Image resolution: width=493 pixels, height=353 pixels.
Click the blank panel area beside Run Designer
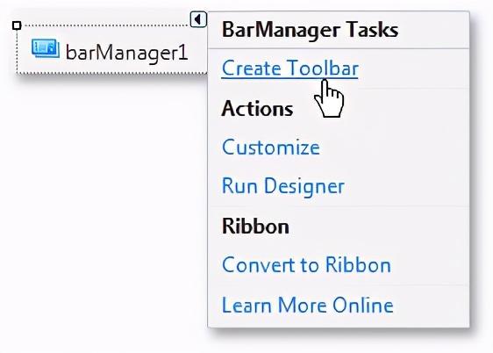(x=405, y=186)
